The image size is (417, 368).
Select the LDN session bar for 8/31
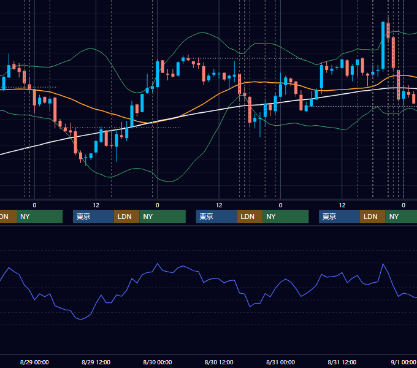pyautogui.click(x=373, y=217)
